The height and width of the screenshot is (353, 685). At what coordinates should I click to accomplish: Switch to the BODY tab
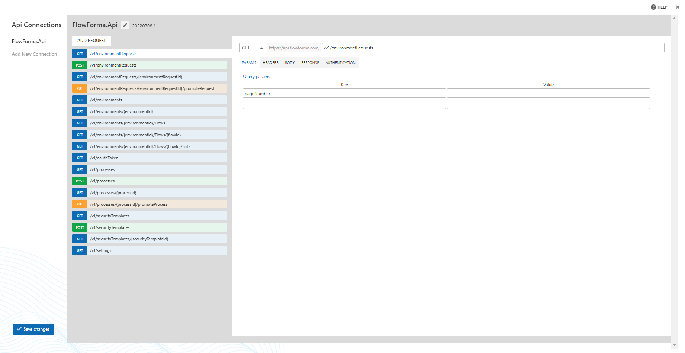pyautogui.click(x=290, y=63)
